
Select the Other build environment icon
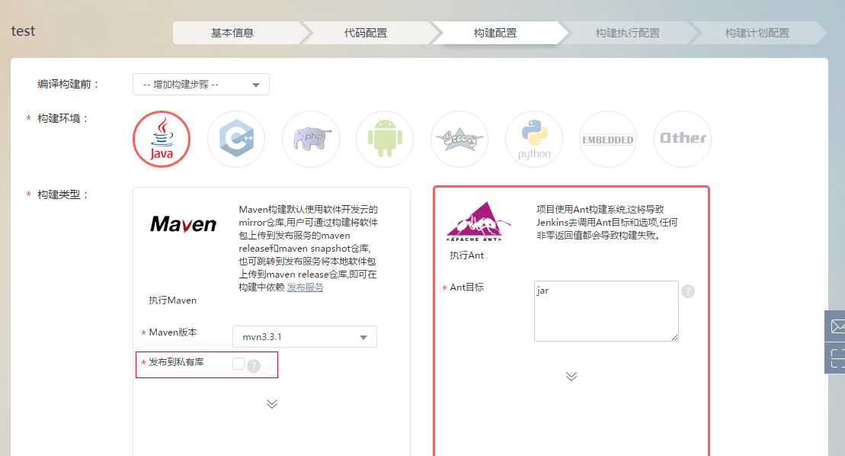[x=682, y=139]
